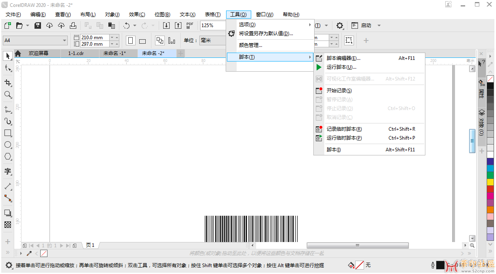Select the Transparency checkerboard tool
Image resolution: width=496 pixels, height=274 pixels.
click(x=7, y=224)
